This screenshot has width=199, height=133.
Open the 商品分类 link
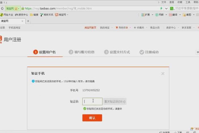coord(155,28)
